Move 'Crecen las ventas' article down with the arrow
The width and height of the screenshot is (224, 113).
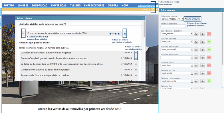(119, 34)
